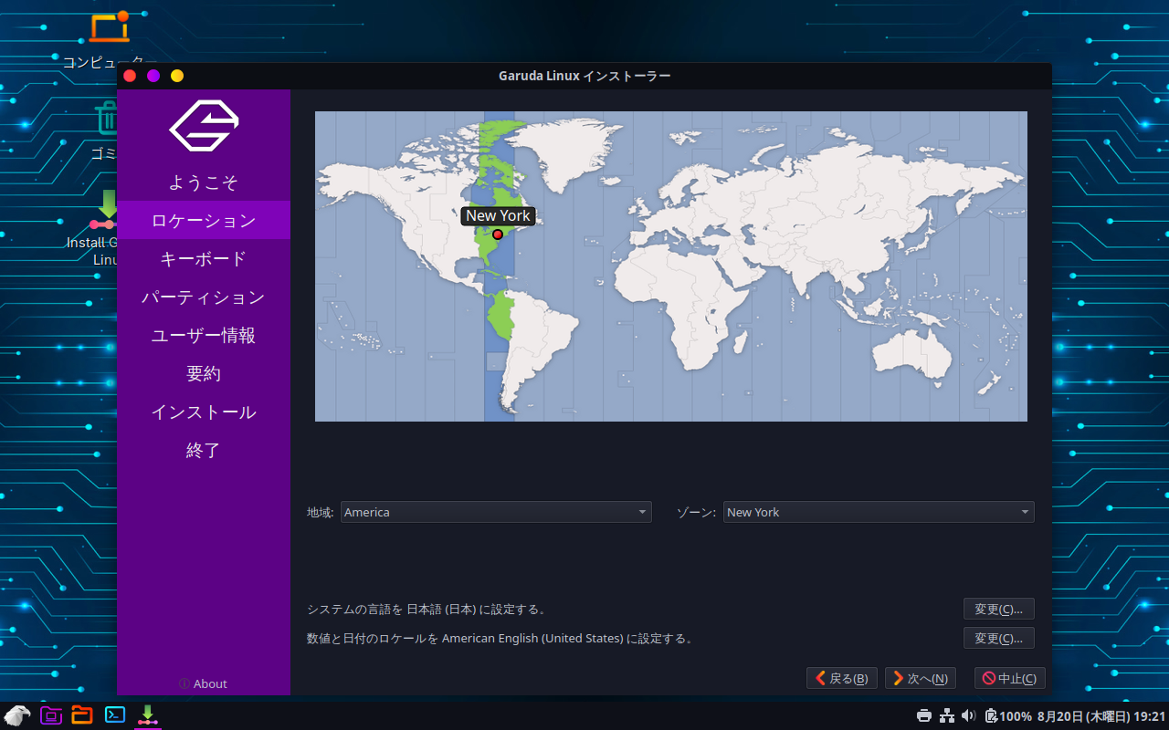Select the インストール step in sidebar

[x=204, y=412]
